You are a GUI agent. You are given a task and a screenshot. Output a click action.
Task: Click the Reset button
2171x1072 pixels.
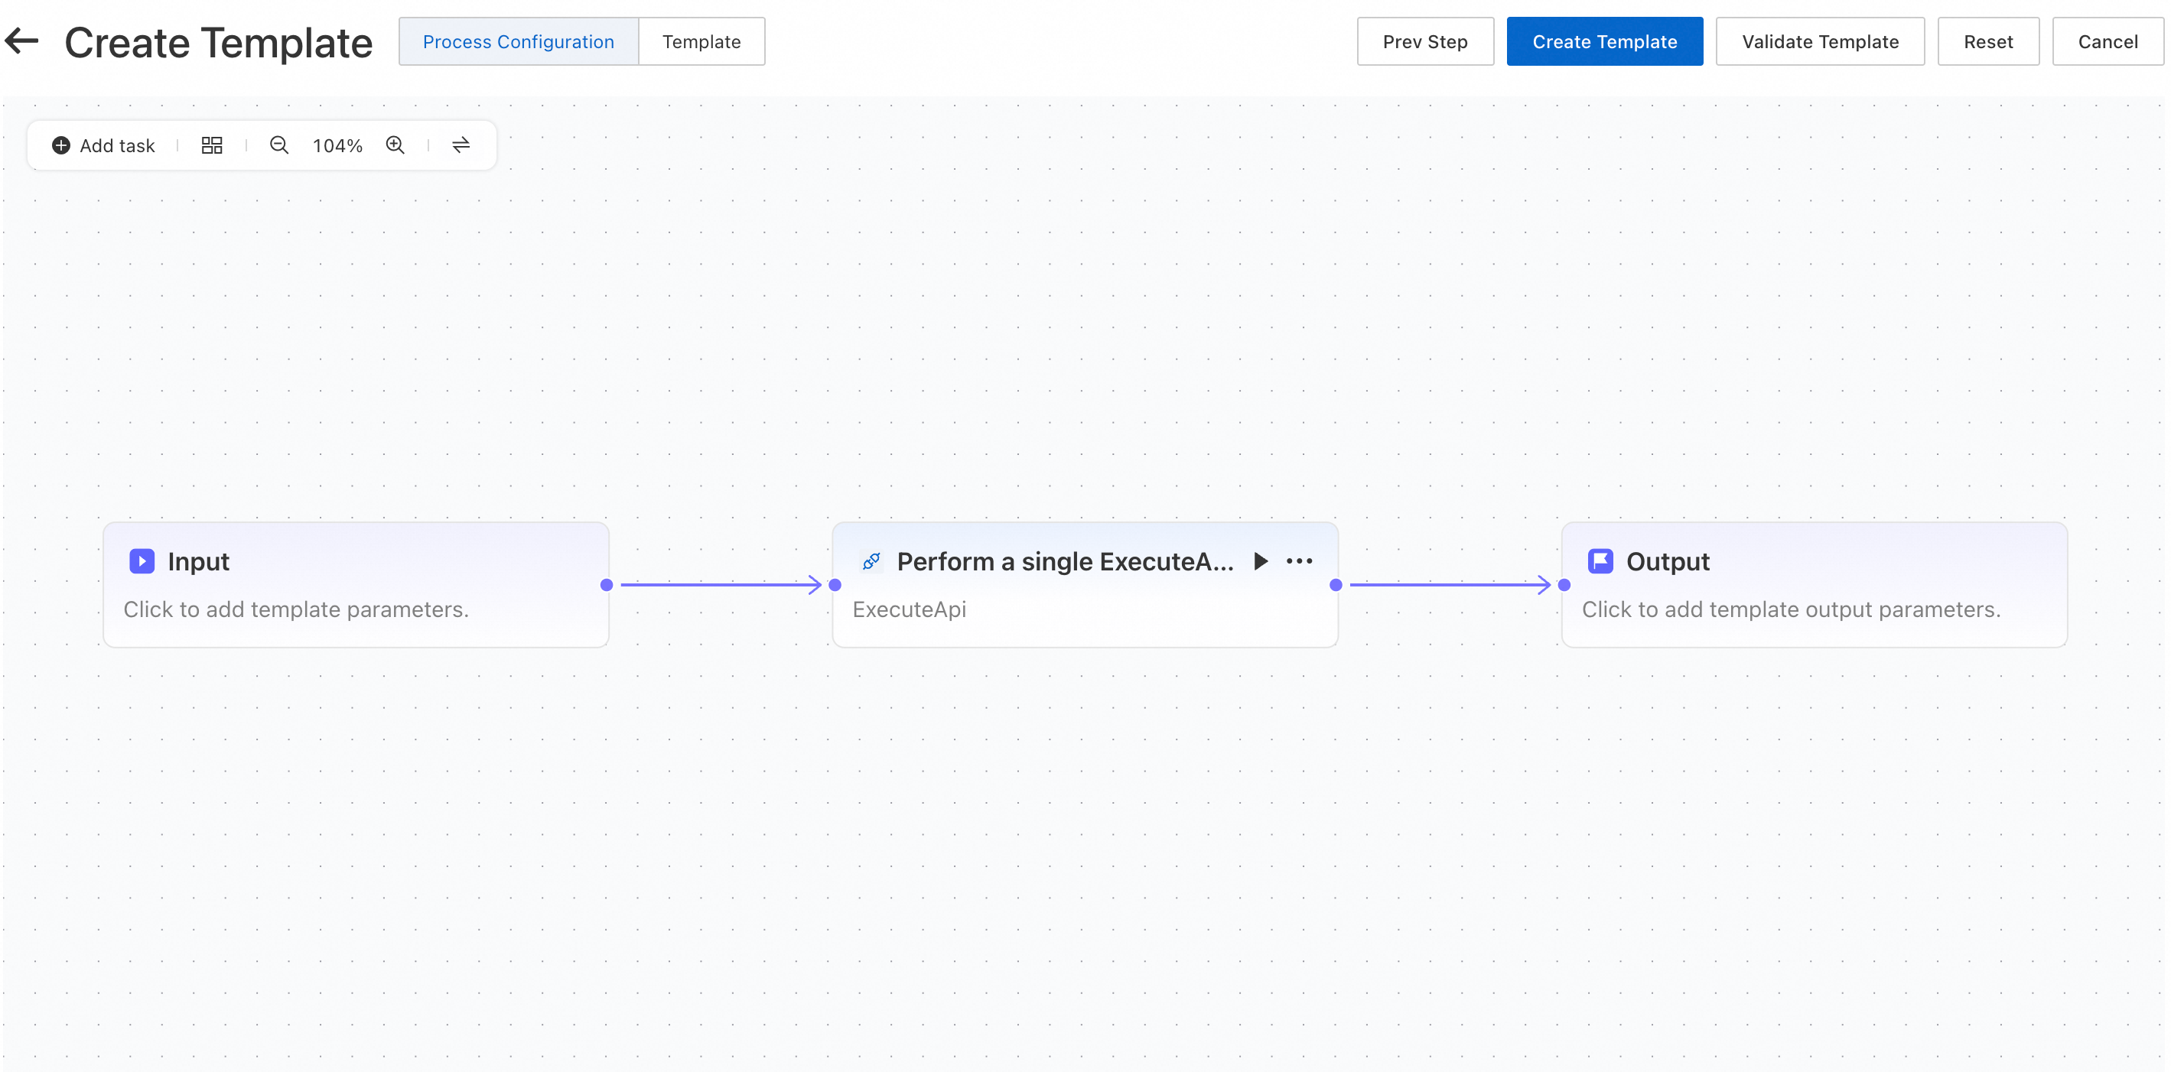pyautogui.click(x=1988, y=41)
